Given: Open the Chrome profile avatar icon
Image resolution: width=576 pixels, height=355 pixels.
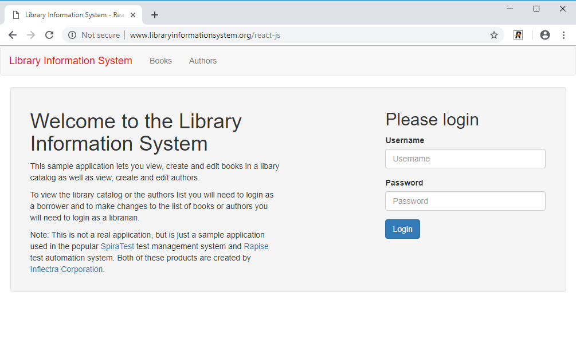Looking at the screenshot, I should pyautogui.click(x=544, y=35).
